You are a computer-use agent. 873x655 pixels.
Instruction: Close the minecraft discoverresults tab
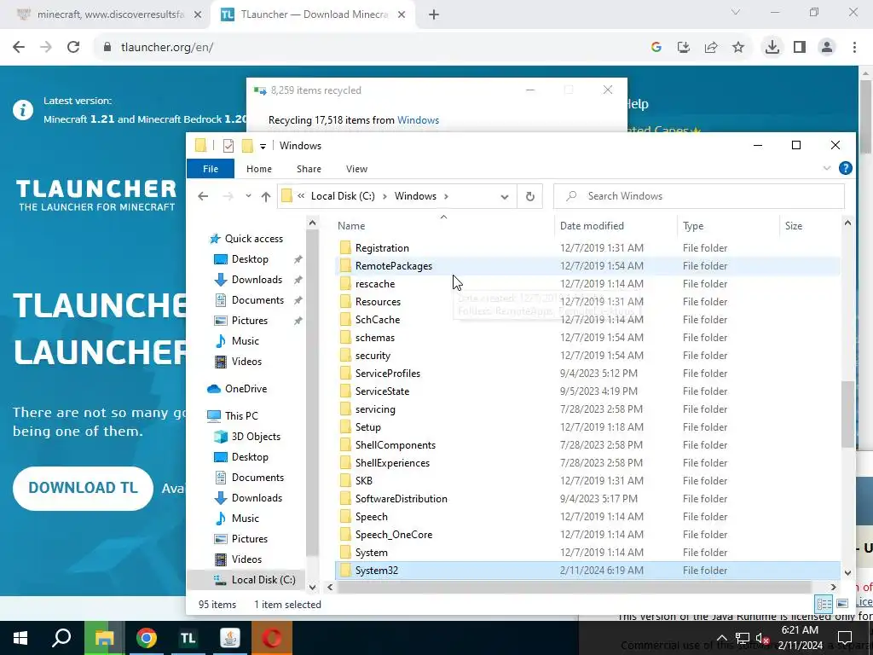[198, 15]
